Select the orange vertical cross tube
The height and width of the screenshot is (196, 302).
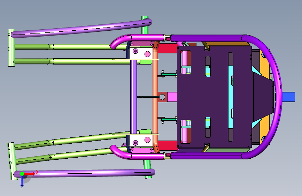[x=155, y=97]
